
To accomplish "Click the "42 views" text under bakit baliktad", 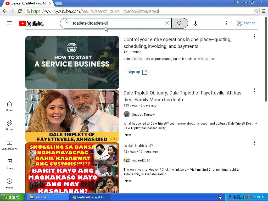I will (130, 152).
